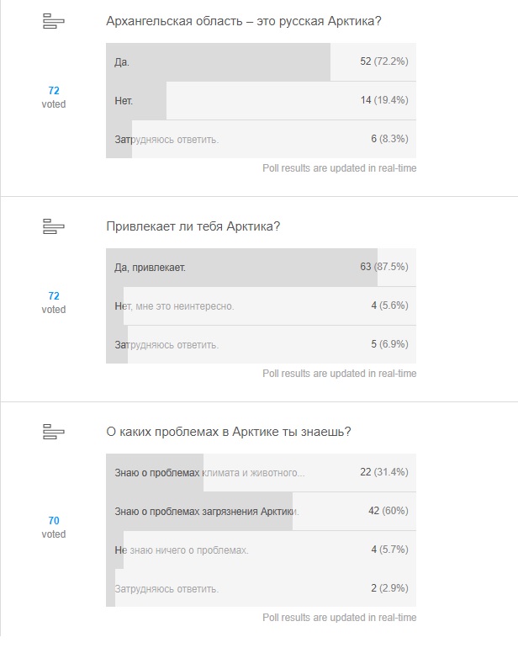The height and width of the screenshot is (648, 518).
Task: Select 'Знаю о проблемах климата и животного...' row
Action: tap(261, 473)
